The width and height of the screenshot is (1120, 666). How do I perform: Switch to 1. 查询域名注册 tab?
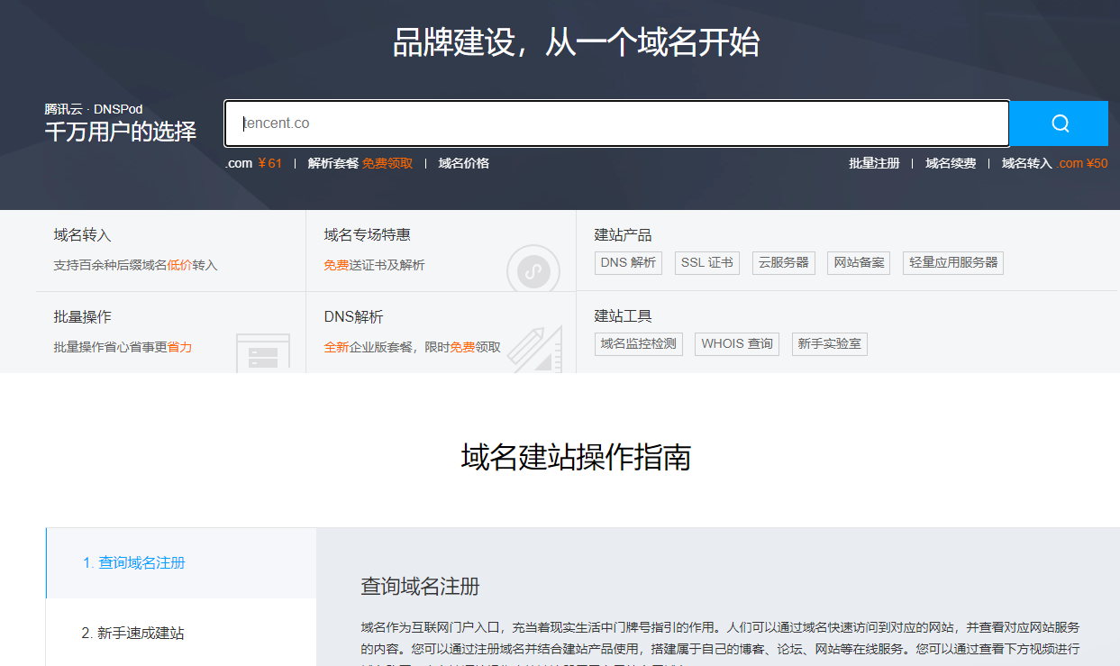(181, 563)
